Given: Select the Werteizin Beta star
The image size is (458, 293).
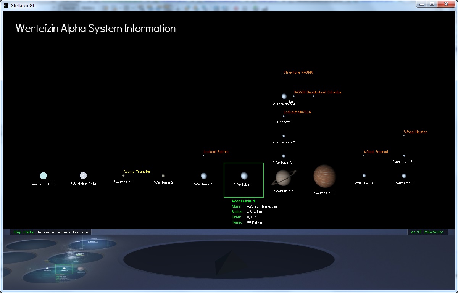Looking at the screenshot, I should click(x=83, y=175).
